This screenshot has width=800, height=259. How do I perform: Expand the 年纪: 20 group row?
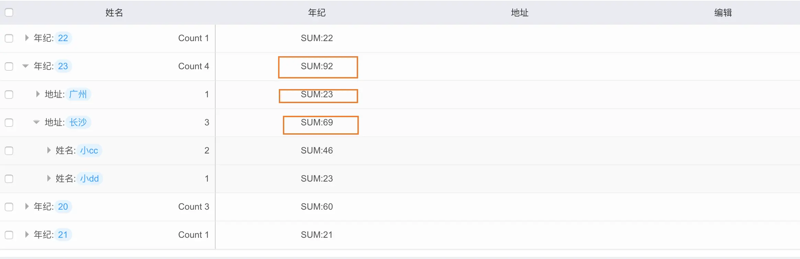pos(26,207)
